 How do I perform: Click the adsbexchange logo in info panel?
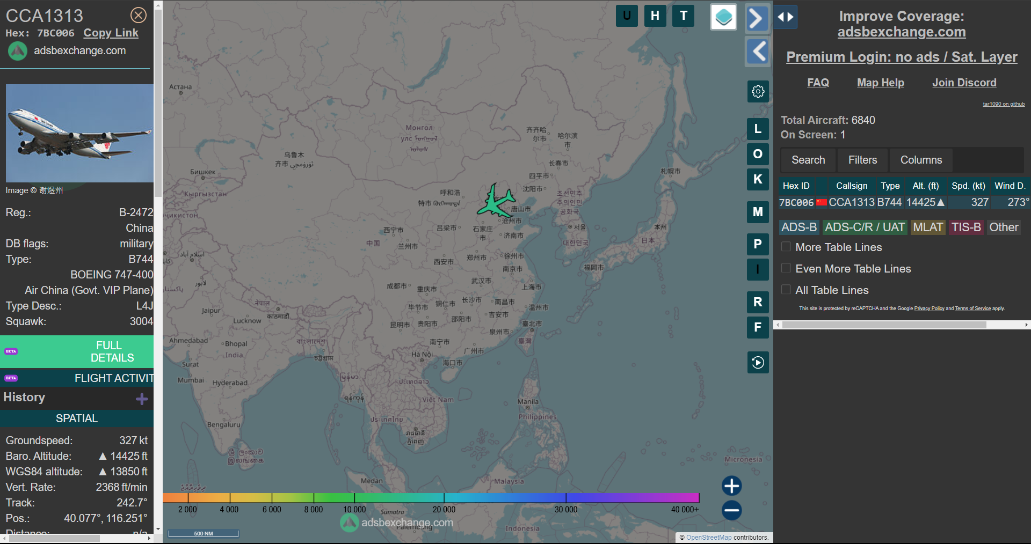point(18,51)
